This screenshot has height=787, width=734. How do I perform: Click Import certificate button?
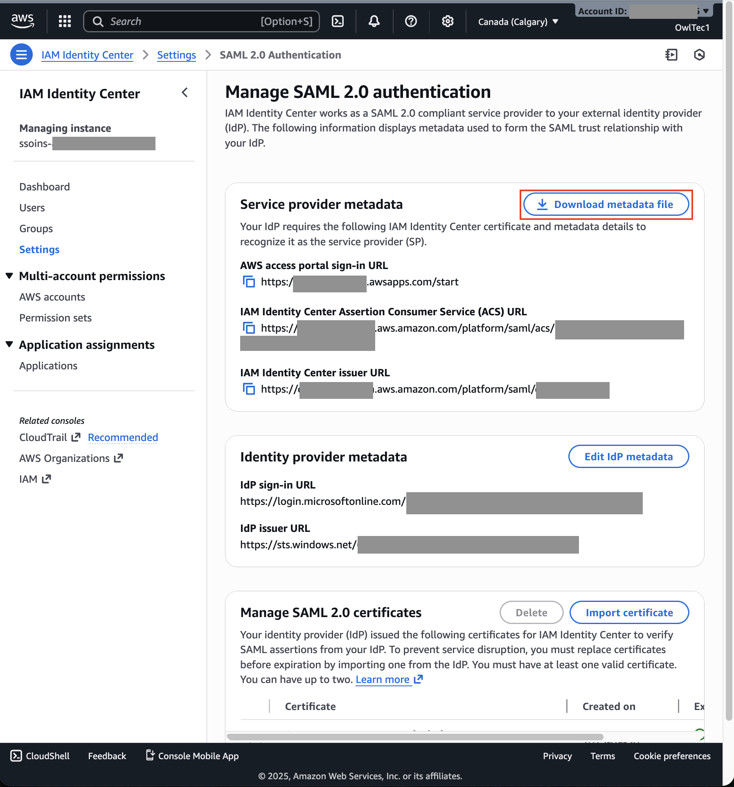[629, 613]
